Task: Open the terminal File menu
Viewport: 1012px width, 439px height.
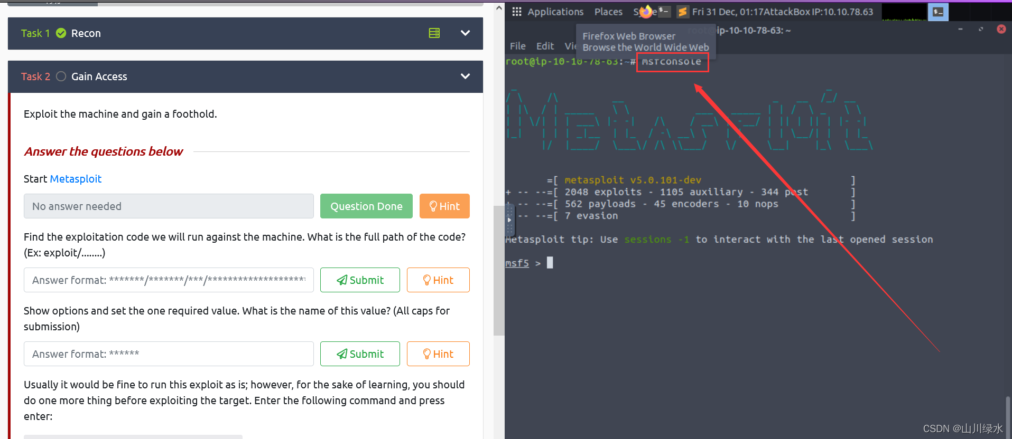Action: click(x=517, y=46)
